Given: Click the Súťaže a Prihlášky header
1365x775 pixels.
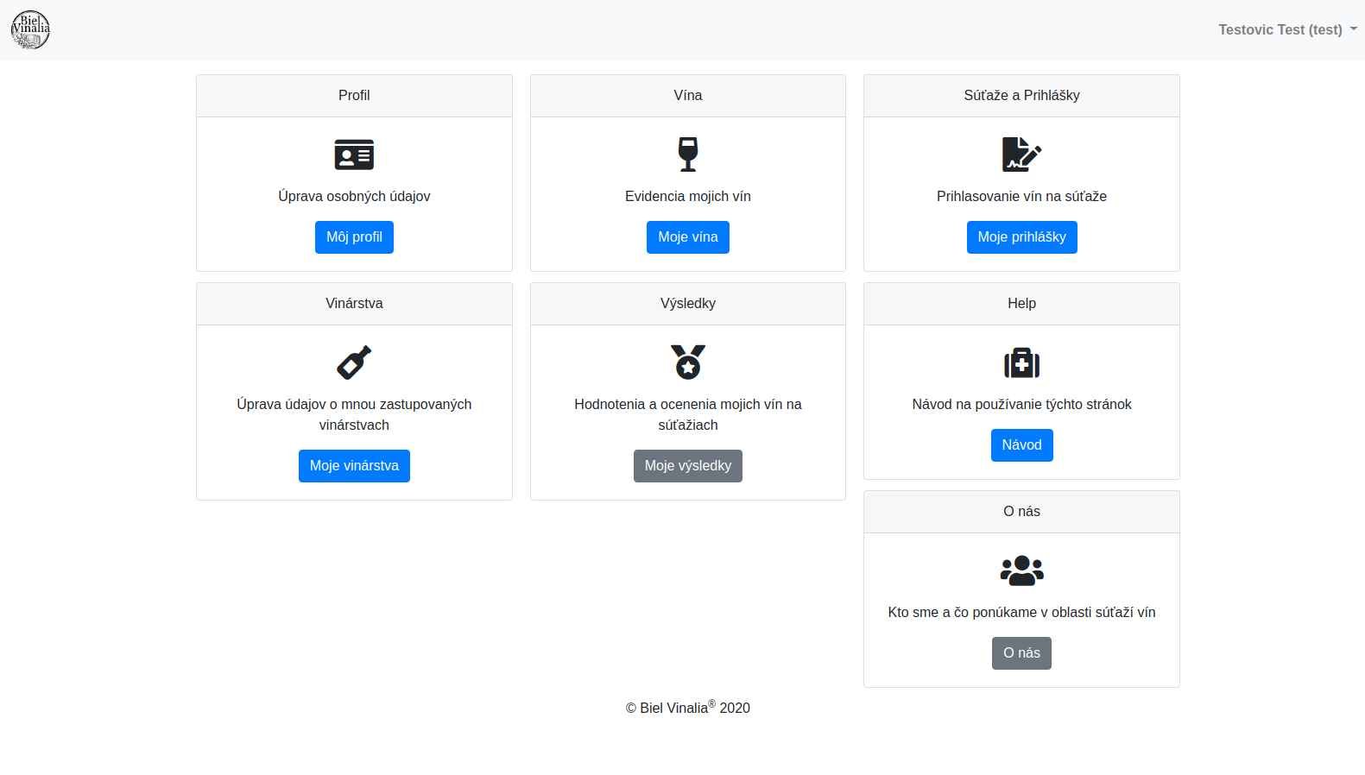Looking at the screenshot, I should coord(1022,96).
